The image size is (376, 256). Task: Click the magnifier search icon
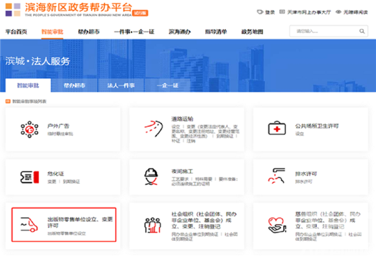362,31
